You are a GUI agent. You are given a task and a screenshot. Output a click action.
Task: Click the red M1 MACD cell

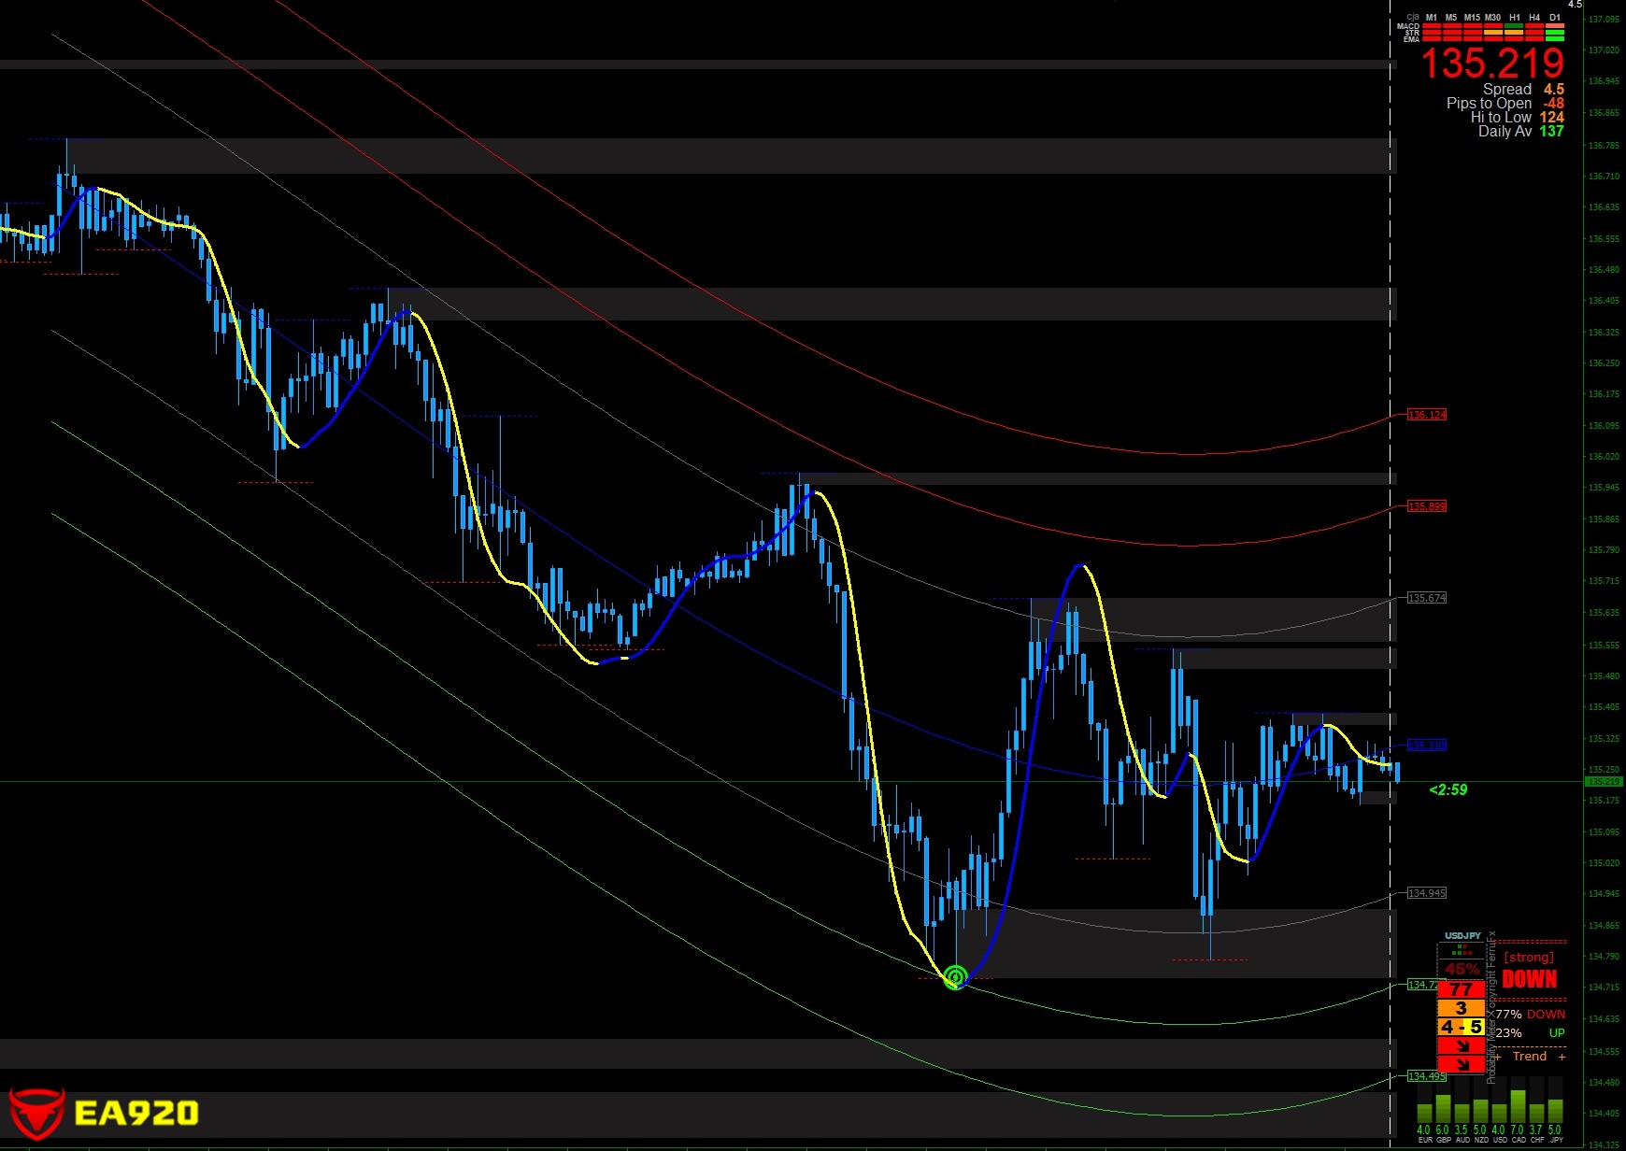click(1432, 26)
